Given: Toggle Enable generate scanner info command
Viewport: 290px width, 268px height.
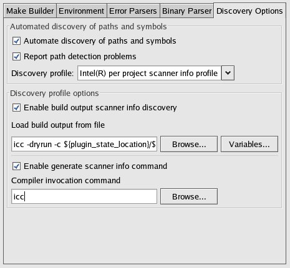Looking at the screenshot, I should pyautogui.click(x=16, y=166).
